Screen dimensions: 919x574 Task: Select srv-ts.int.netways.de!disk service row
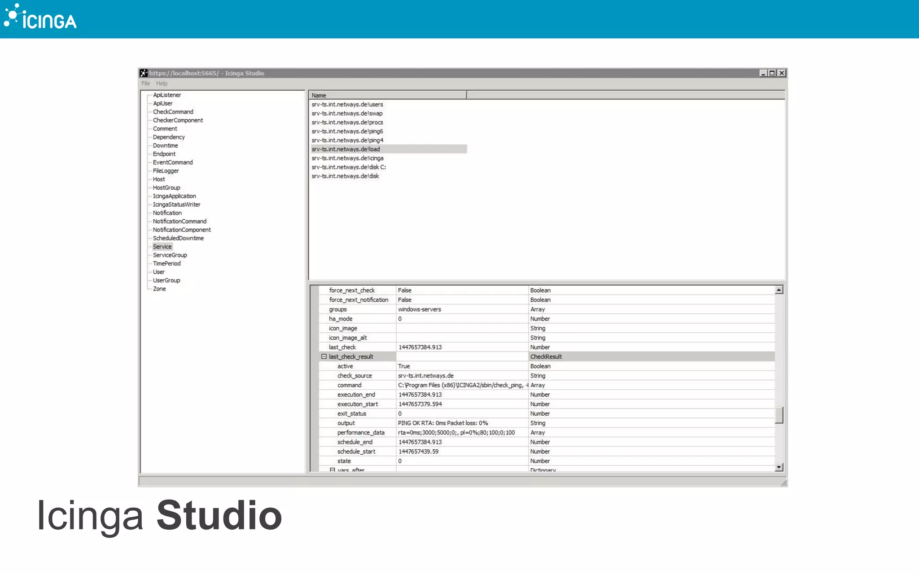[x=345, y=176]
